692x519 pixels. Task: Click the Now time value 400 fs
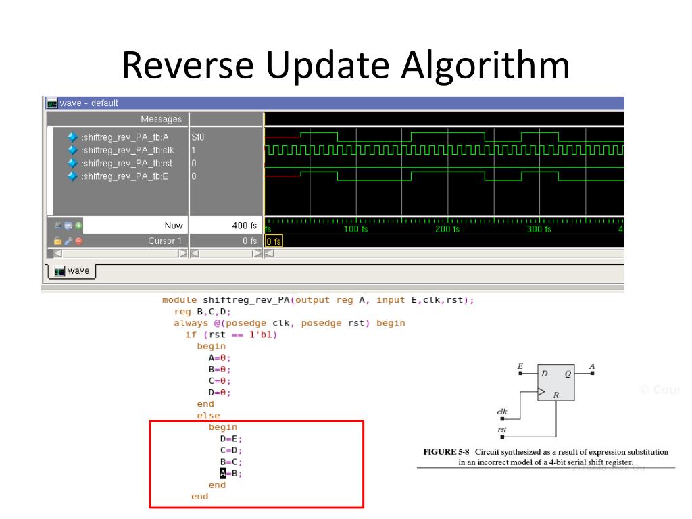click(x=244, y=226)
